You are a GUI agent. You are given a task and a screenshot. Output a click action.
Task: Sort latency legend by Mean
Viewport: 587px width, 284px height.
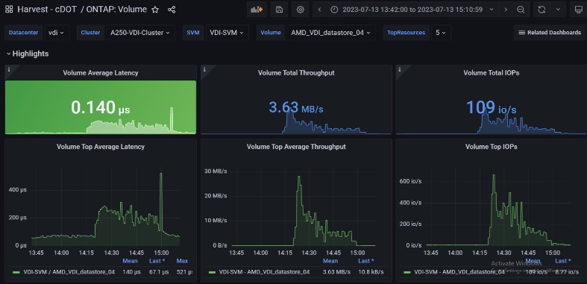(130, 261)
